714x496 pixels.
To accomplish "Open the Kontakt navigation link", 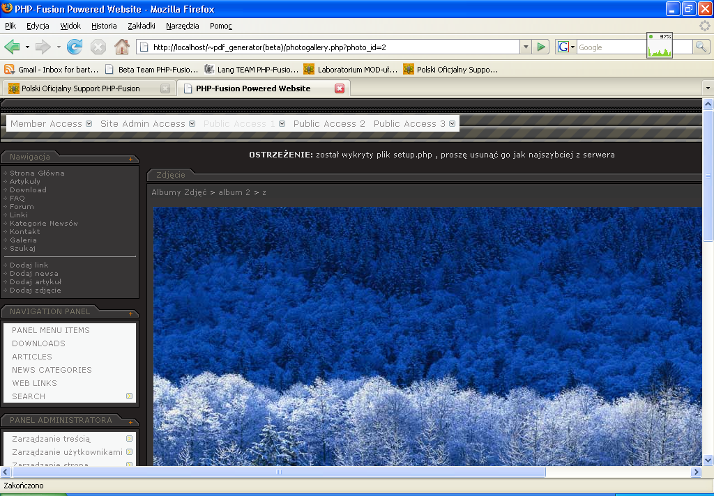I will [x=25, y=231].
